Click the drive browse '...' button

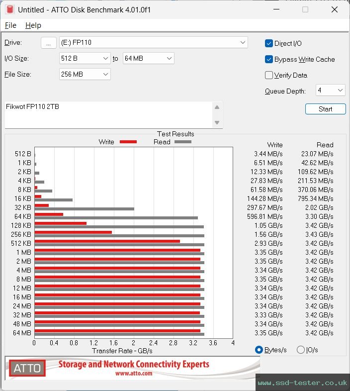pos(48,43)
